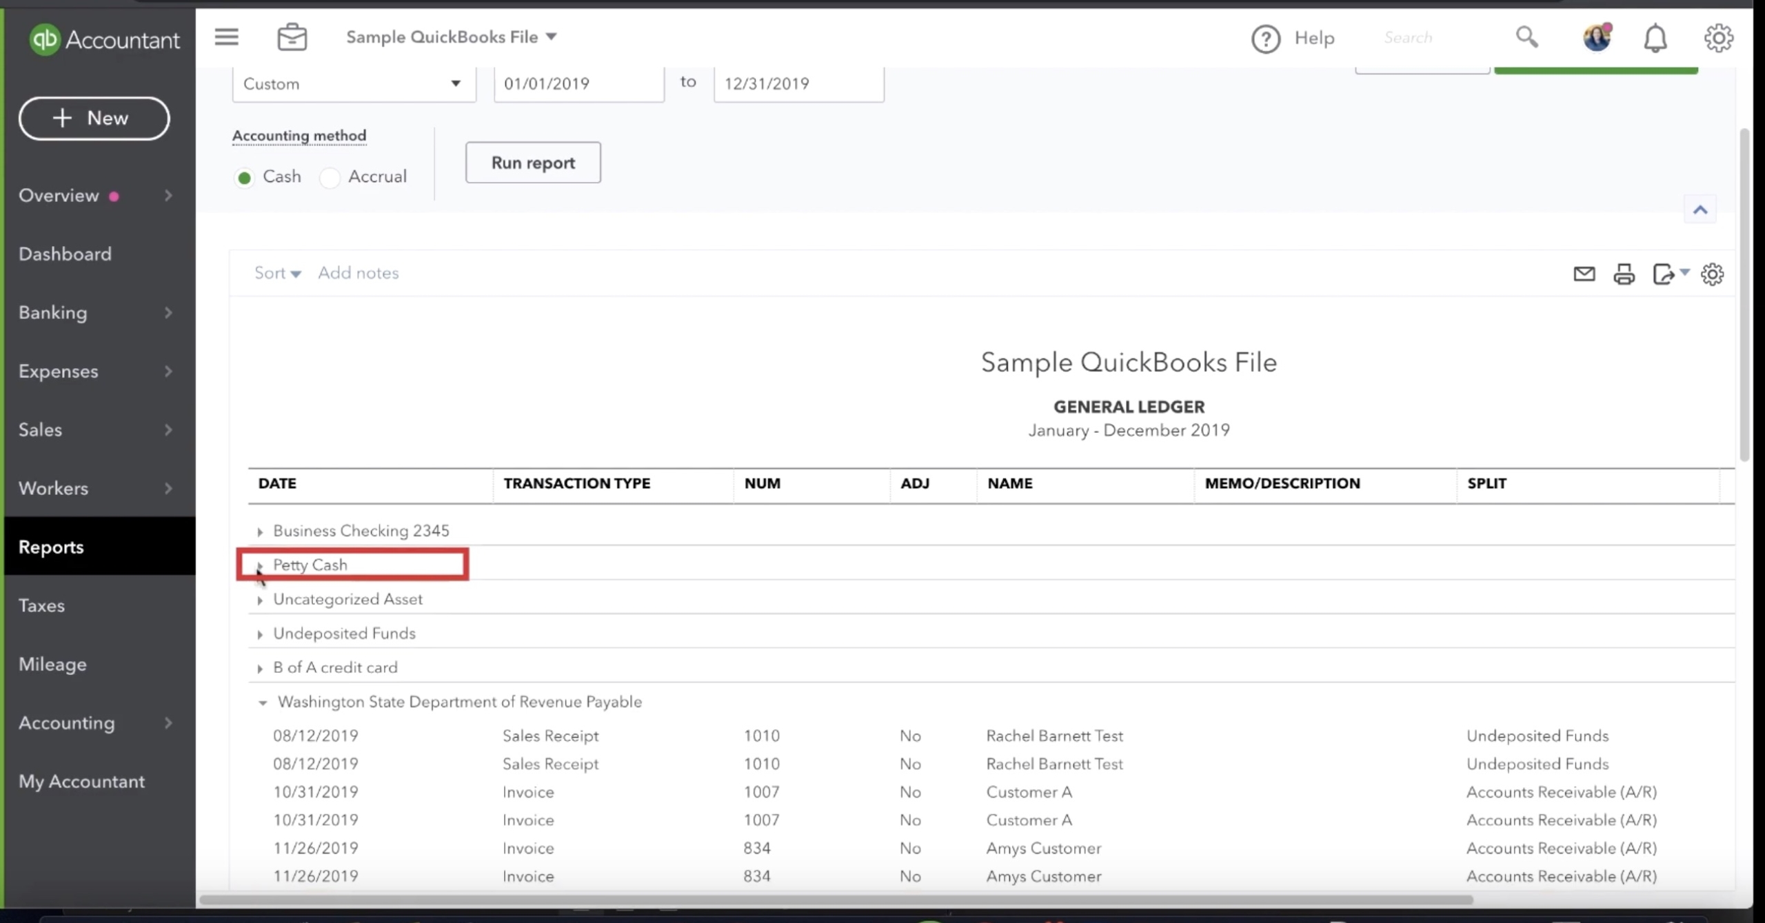Open the Sample QuickBooks File company dropdown
The width and height of the screenshot is (1765, 923).
click(452, 37)
